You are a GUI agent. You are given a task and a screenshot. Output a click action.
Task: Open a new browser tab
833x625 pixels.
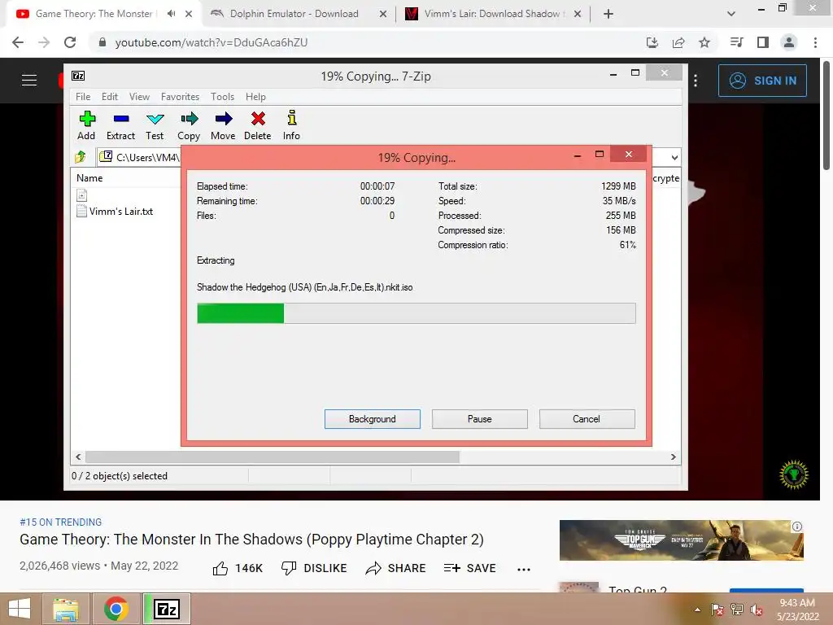608,14
